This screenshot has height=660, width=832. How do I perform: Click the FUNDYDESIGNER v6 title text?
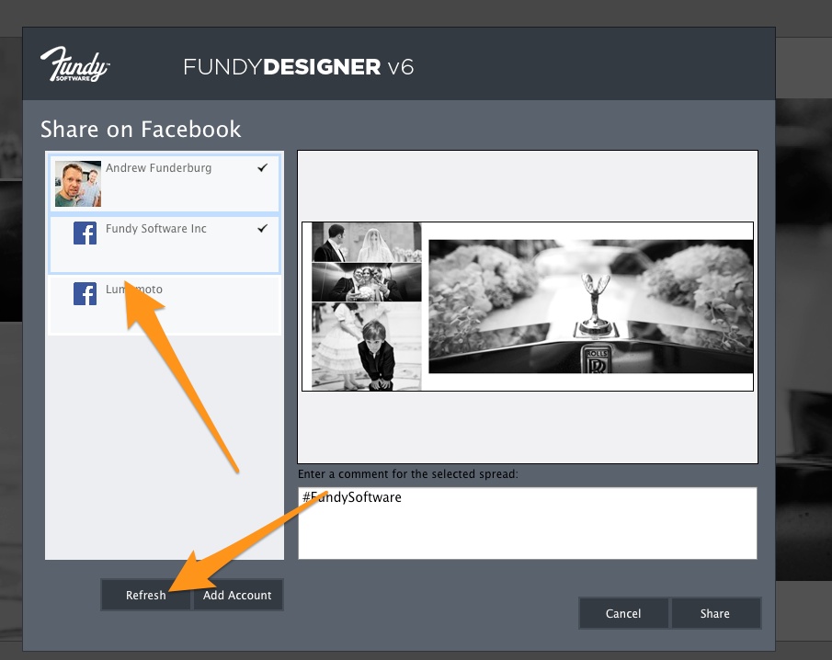pos(298,67)
